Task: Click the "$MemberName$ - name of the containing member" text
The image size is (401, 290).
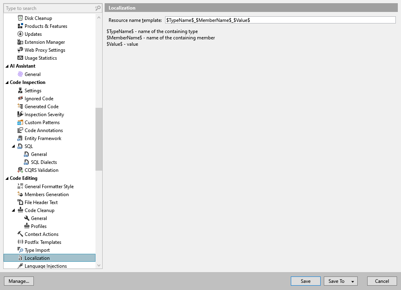Action: point(161,37)
